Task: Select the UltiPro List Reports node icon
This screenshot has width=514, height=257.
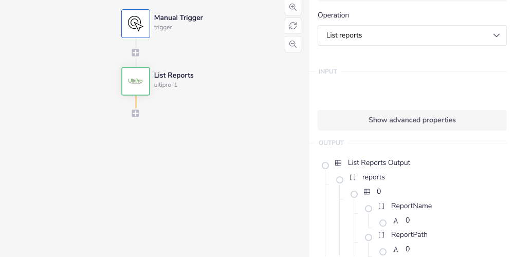Action: point(136,81)
